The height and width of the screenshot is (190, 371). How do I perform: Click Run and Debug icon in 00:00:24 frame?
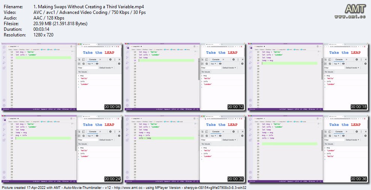(4, 135)
